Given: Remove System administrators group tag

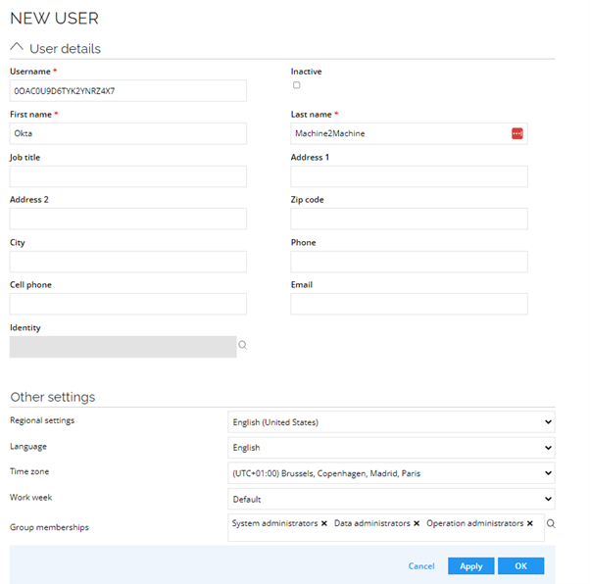Looking at the screenshot, I should pos(324,523).
